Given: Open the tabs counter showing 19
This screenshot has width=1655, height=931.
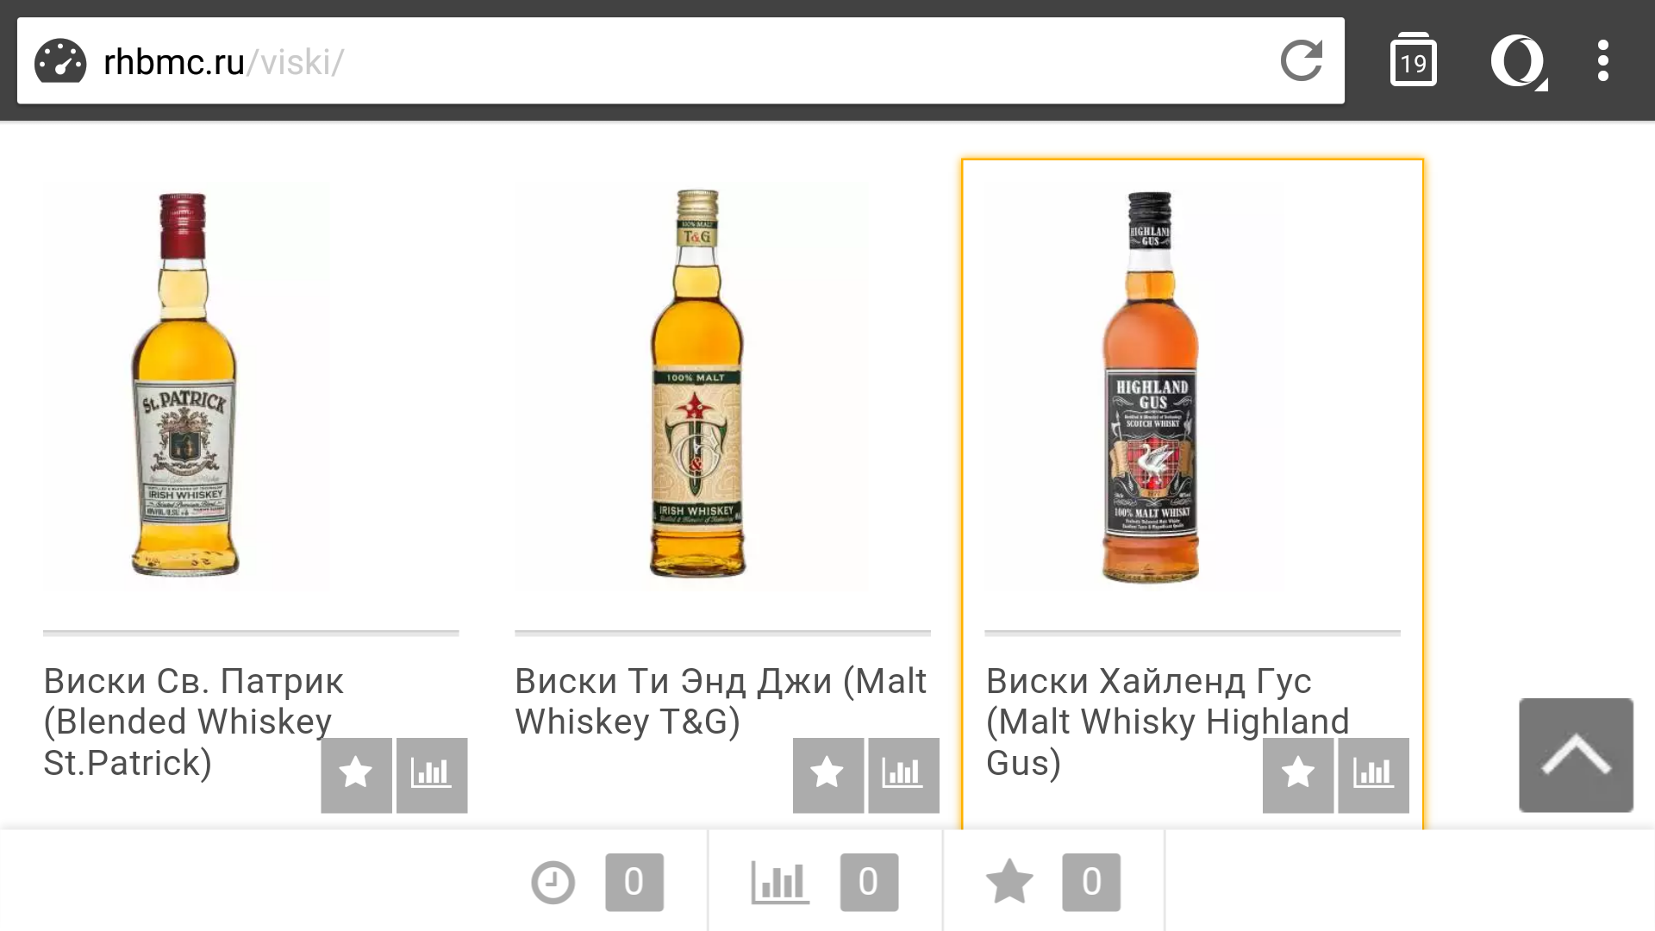Looking at the screenshot, I should coord(1413,60).
